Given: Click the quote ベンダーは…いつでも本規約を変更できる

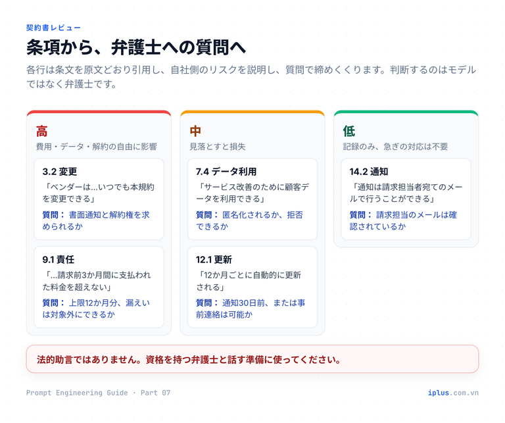Looking at the screenshot, I should point(99,193).
